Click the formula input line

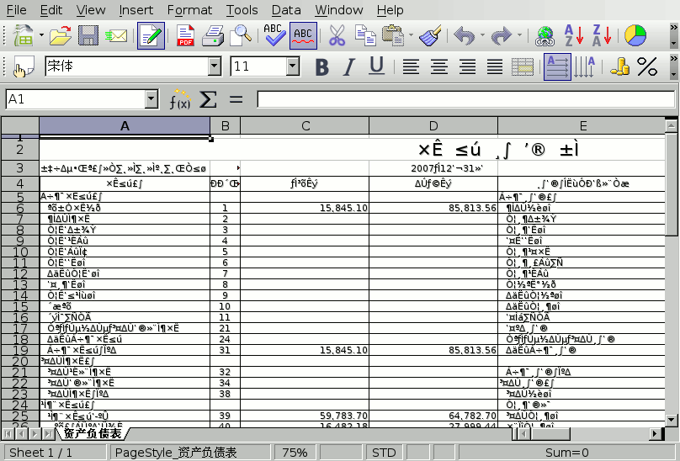tap(465, 99)
